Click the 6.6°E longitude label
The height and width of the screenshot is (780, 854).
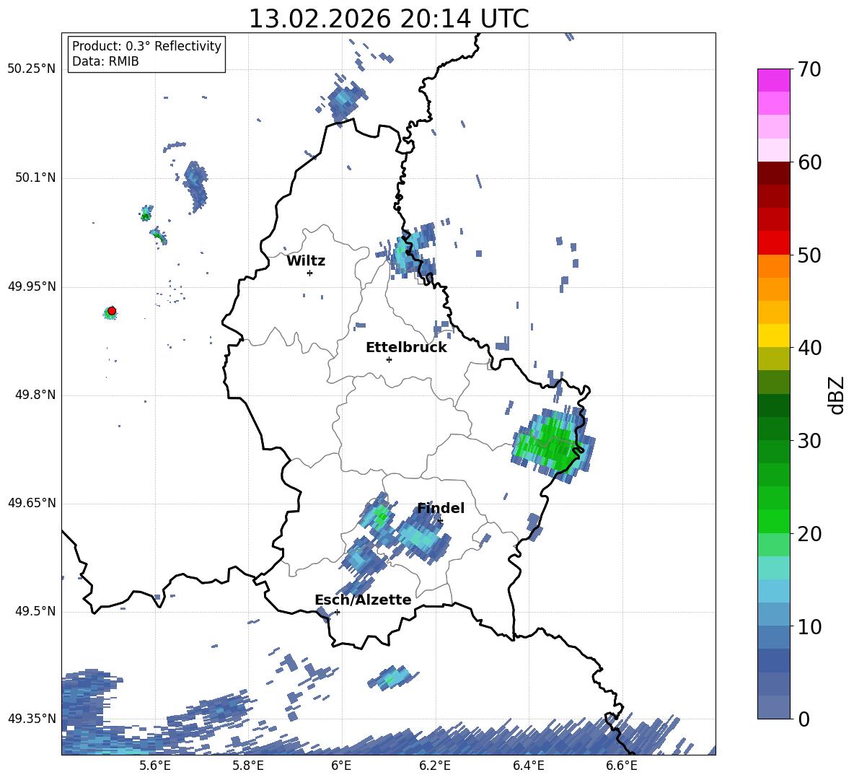[622, 766]
